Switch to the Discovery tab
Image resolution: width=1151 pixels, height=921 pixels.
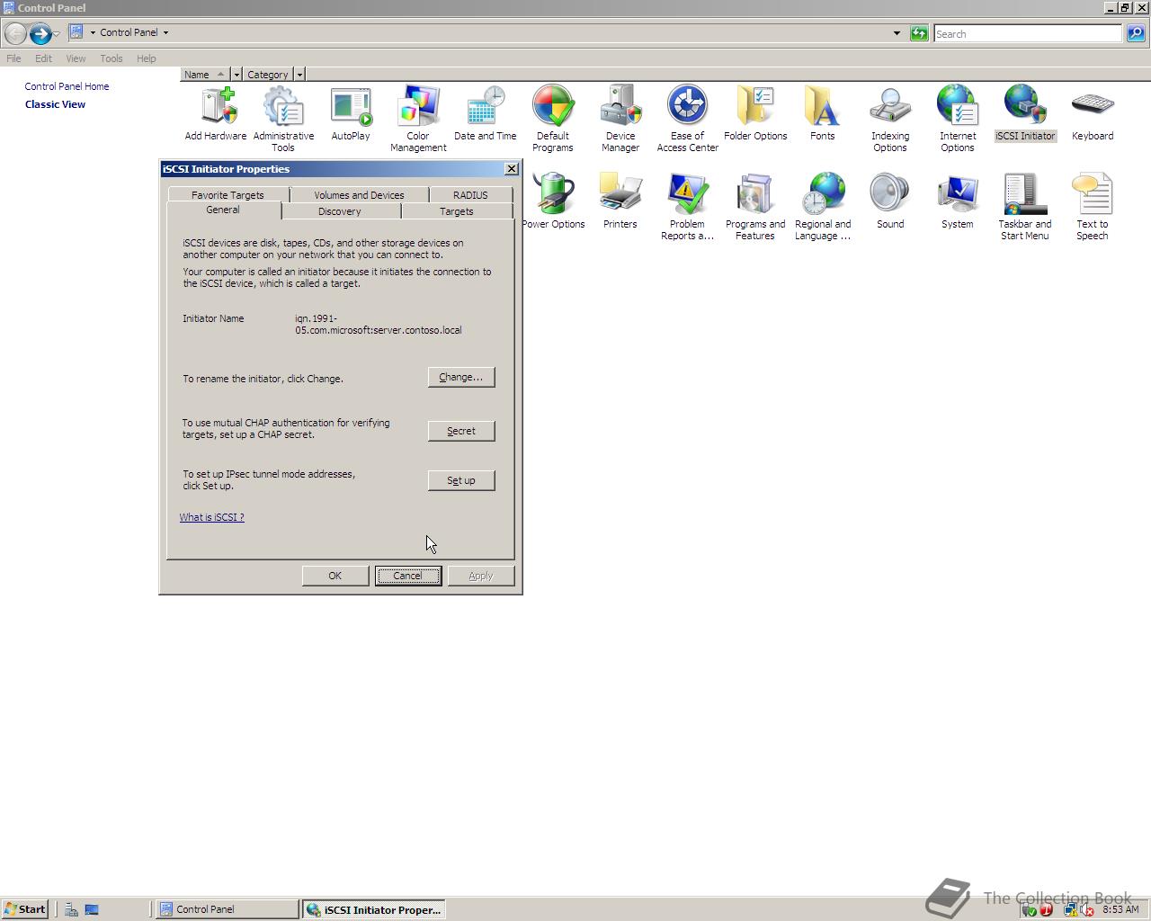(340, 211)
